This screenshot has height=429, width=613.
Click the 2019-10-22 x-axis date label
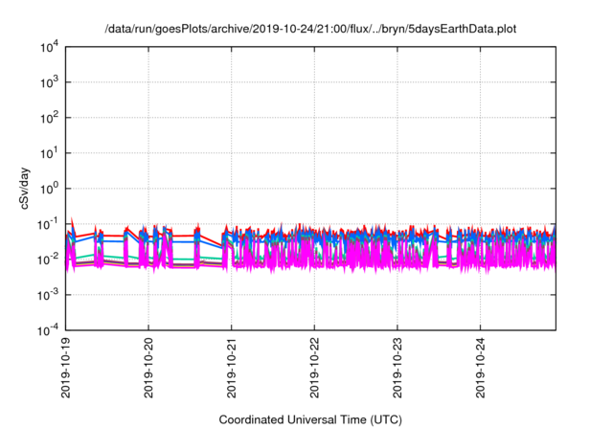pos(314,368)
